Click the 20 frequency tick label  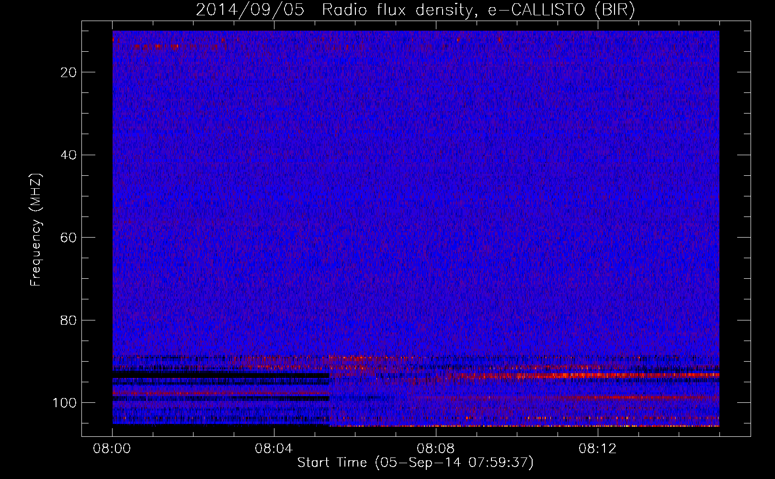tap(69, 72)
